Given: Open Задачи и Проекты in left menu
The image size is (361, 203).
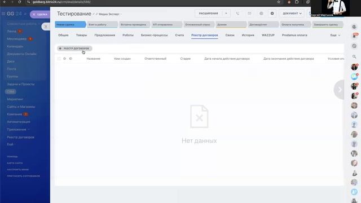Looking at the screenshot, I should (21, 84).
